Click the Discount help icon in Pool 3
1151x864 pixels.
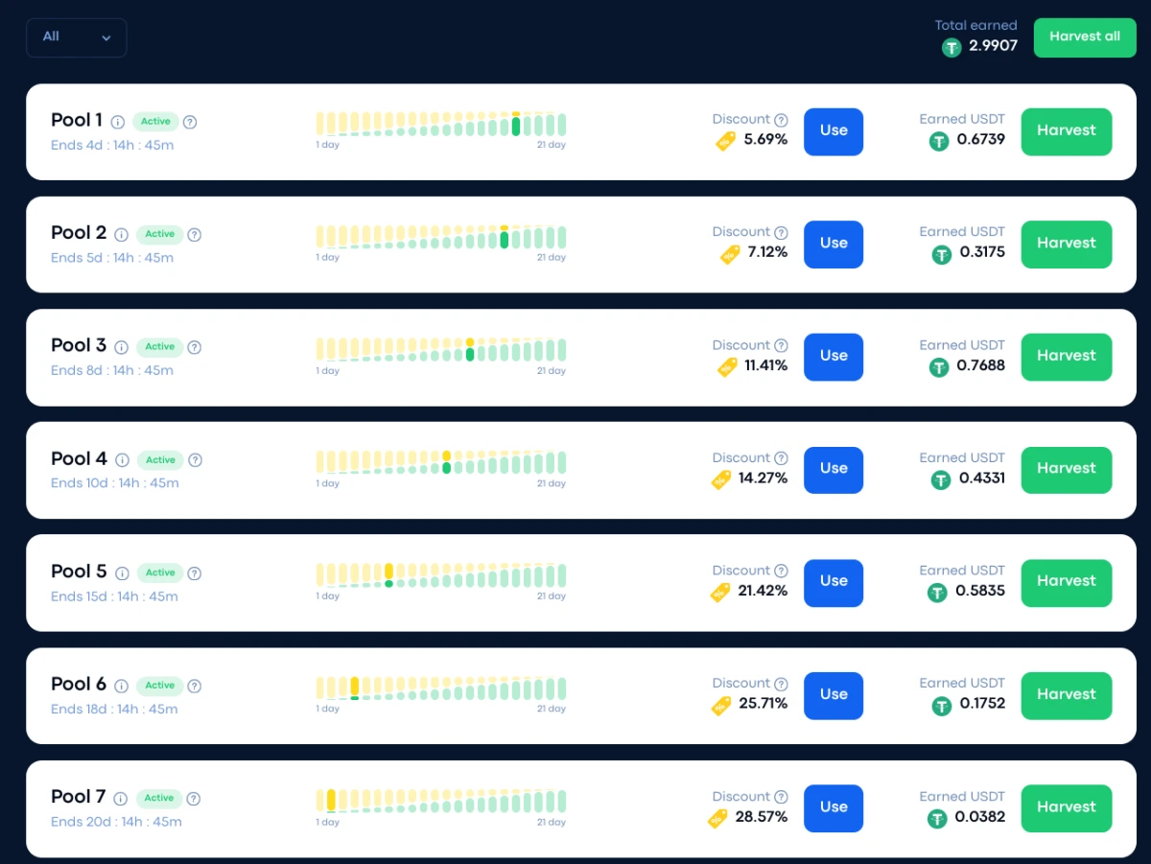pos(781,345)
